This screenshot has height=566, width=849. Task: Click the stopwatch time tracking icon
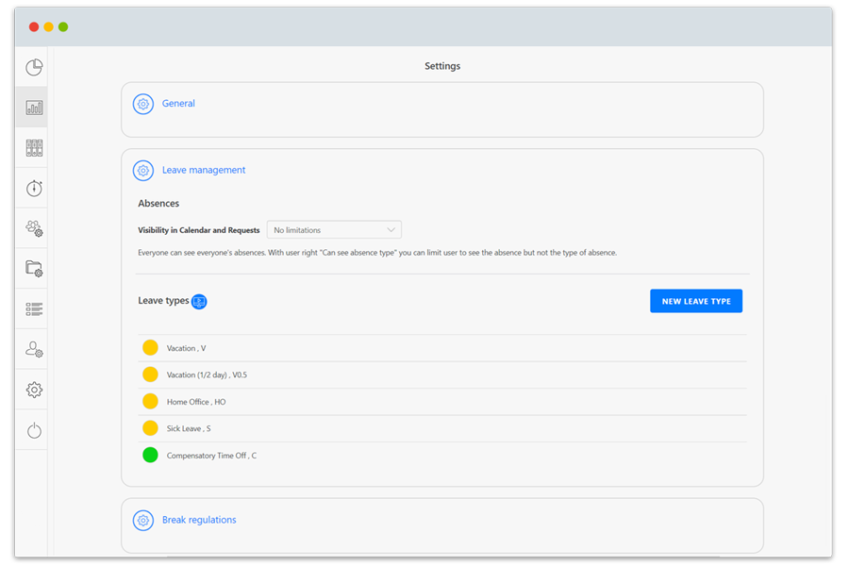tap(34, 188)
